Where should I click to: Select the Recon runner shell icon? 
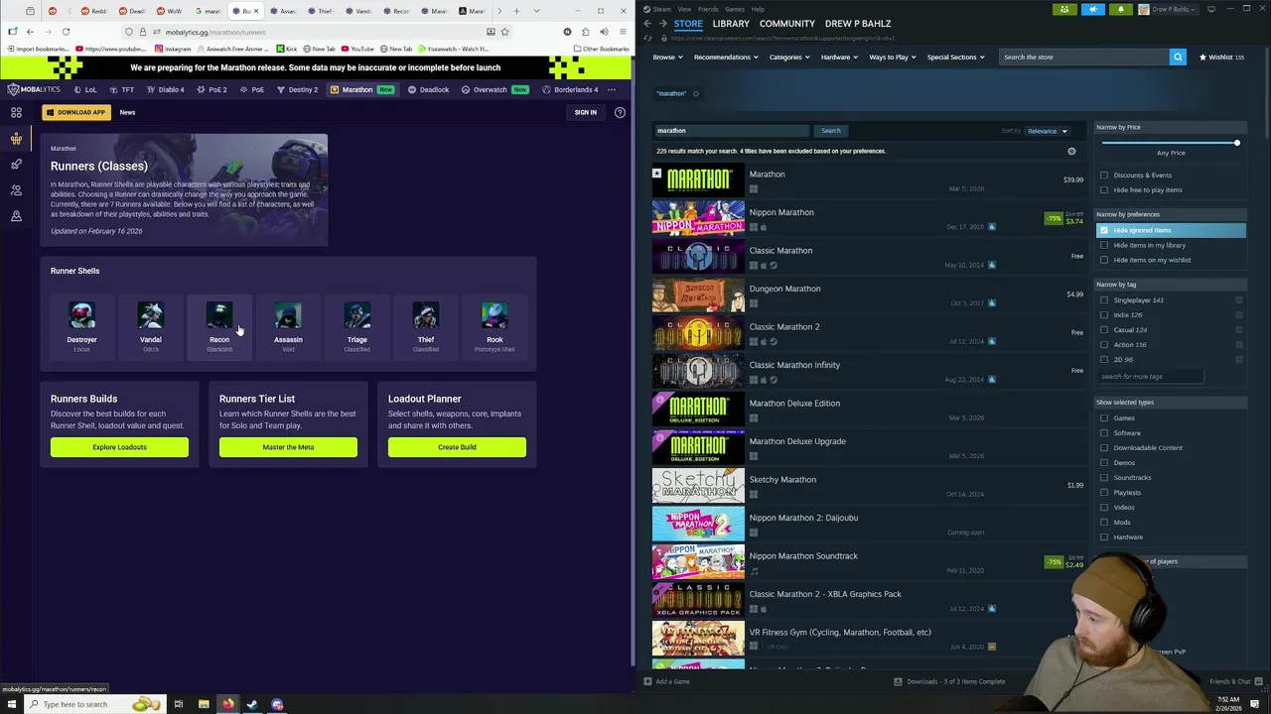click(219, 315)
